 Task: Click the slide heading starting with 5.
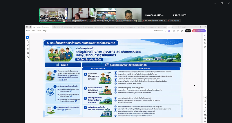81,43
